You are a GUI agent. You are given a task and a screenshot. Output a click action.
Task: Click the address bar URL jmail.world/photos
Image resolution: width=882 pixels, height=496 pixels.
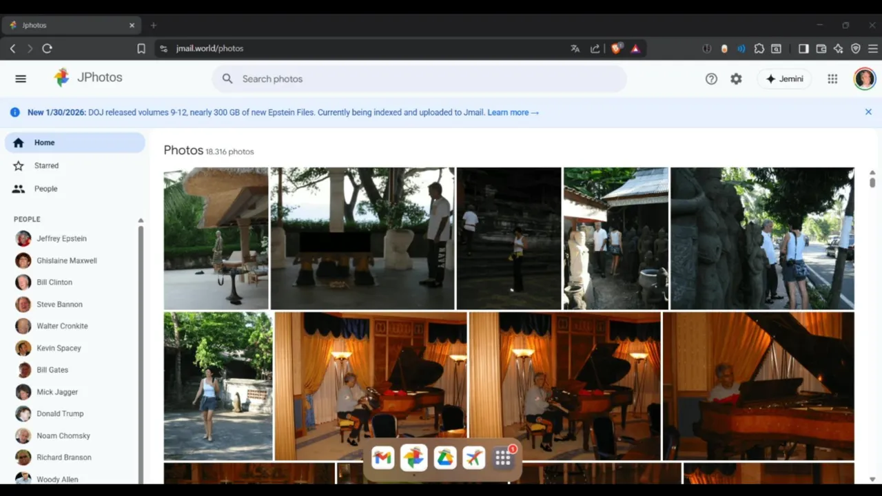coord(209,48)
